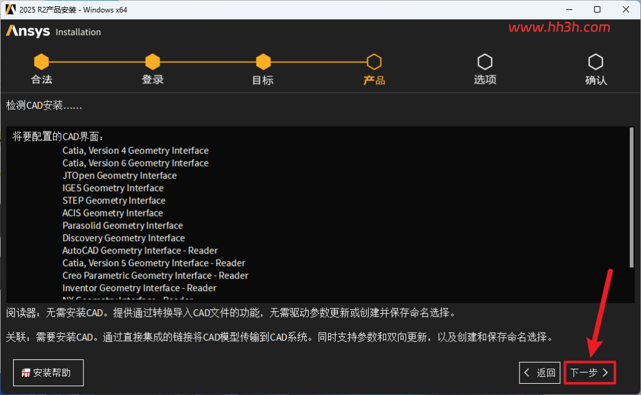Select "Catia, Version 4 Geometry Interface" row
Screen dimensions: 641x395
[135, 150]
